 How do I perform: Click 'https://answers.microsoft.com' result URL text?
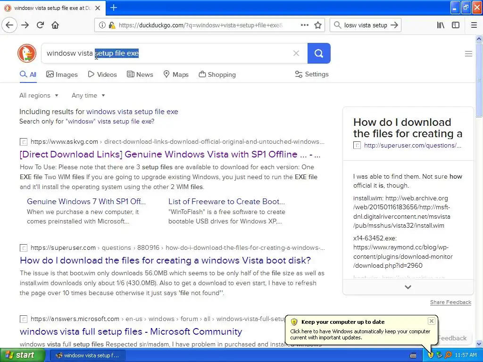75,319
